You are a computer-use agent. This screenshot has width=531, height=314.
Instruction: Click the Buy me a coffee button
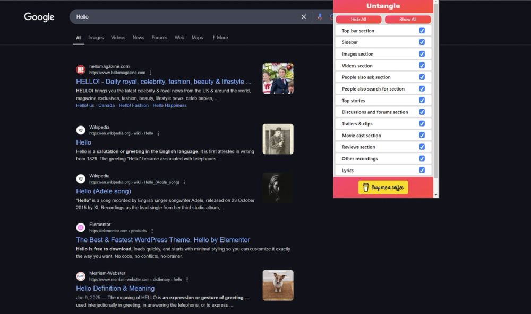[x=383, y=187]
